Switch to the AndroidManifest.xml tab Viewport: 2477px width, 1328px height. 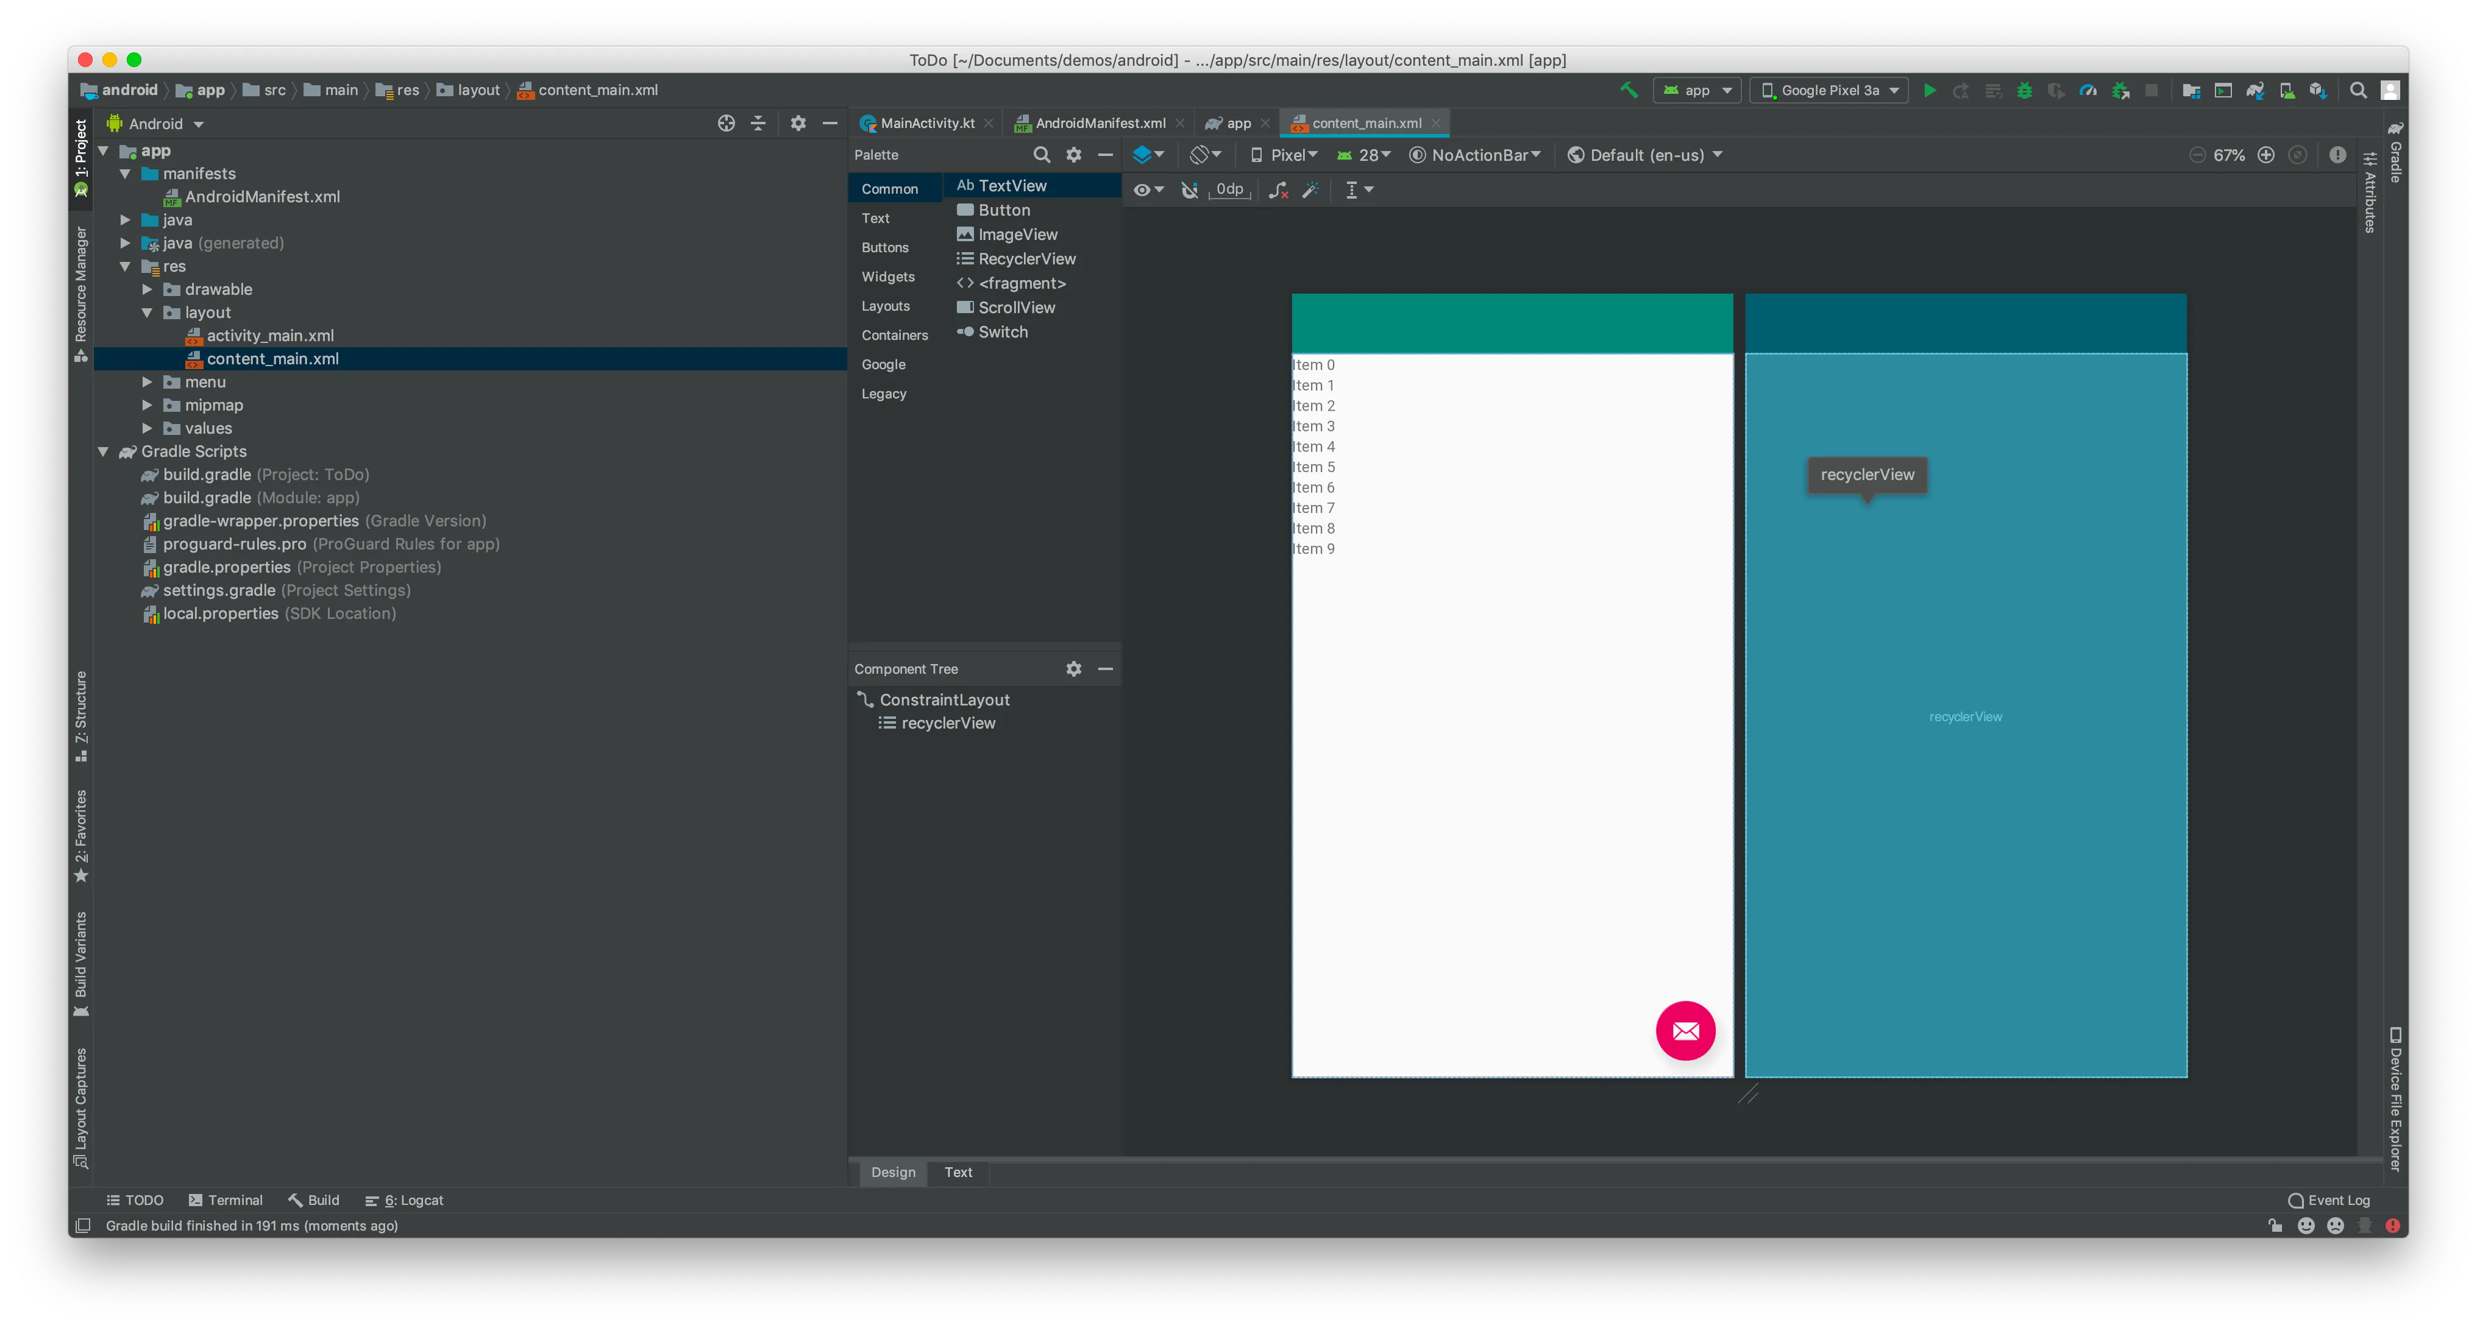(x=1099, y=123)
